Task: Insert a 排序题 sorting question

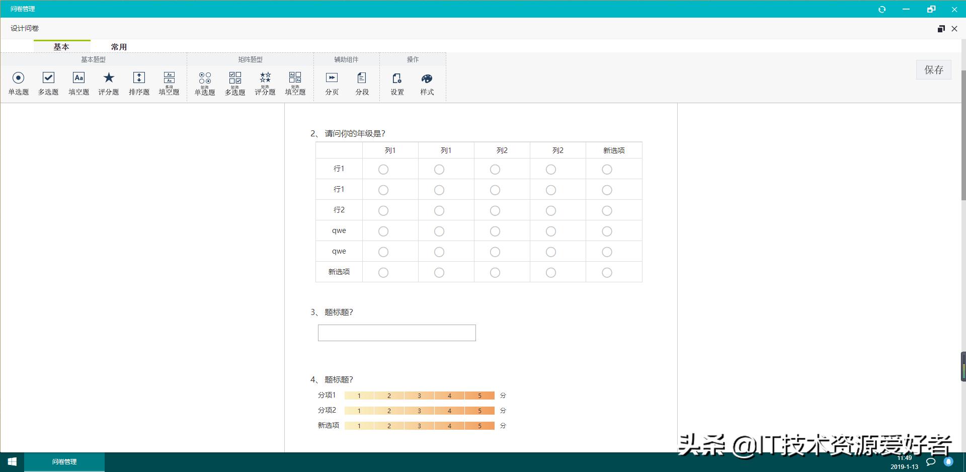Action: (139, 83)
